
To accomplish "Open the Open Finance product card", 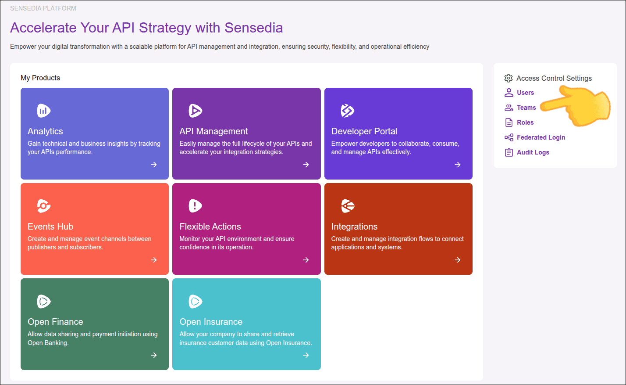I will [95, 324].
